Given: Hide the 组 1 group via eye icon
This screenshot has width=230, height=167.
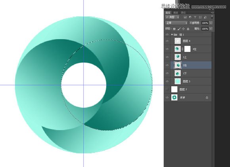Looking at the screenshot, I should (x=167, y=35).
